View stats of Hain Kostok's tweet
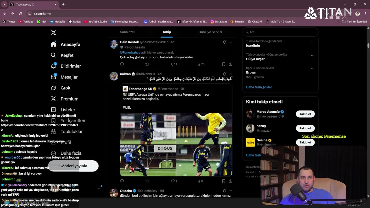The width and height of the screenshot is (370, 208). (x=200, y=64)
